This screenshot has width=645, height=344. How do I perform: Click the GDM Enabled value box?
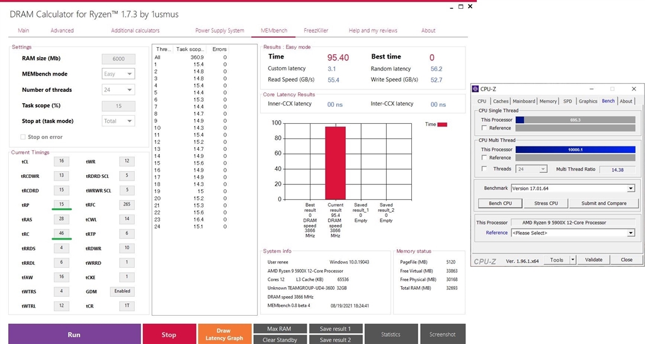[122, 291]
